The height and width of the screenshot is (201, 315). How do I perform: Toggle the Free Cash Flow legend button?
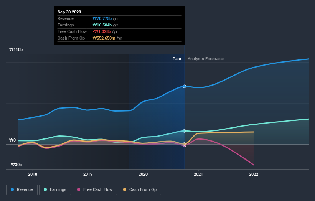(x=95, y=190)
